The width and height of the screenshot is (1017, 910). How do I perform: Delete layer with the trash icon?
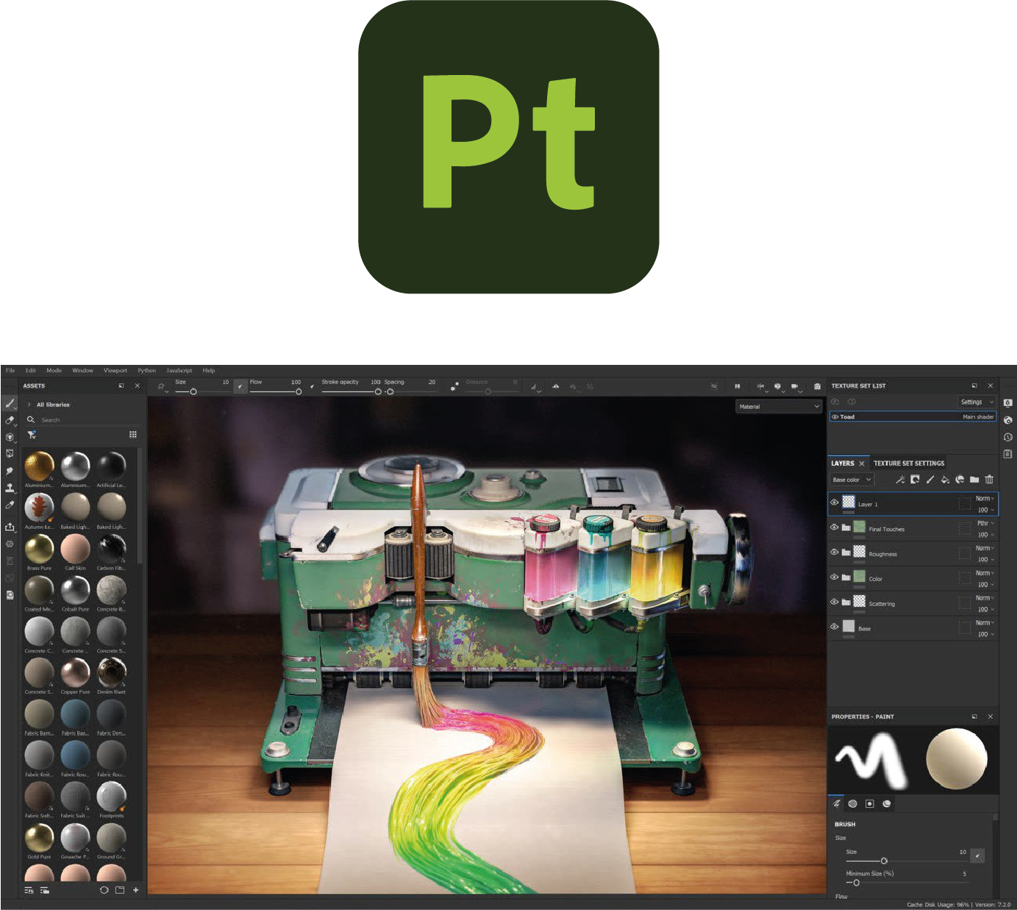click(x=989, y=480)
